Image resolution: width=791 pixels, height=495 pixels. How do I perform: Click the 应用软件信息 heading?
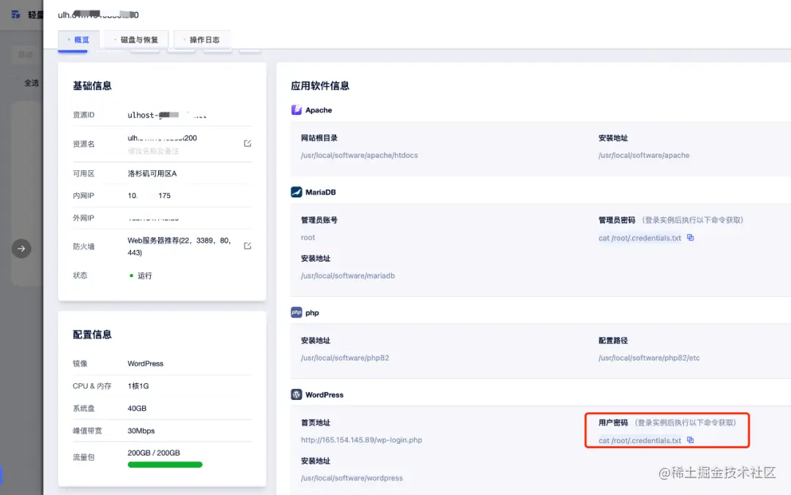(320, 86)
